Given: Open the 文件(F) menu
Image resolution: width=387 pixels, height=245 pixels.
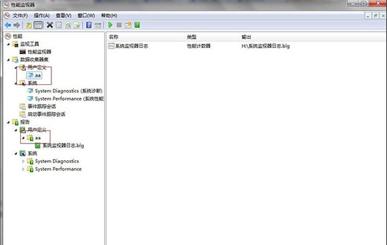Looking at the screenshot, I should tap(20, 15).
